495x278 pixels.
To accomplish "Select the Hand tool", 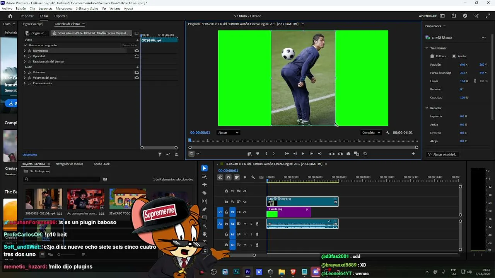I will [205, 234].
